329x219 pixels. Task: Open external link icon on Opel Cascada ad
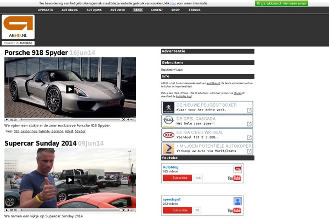249,124
